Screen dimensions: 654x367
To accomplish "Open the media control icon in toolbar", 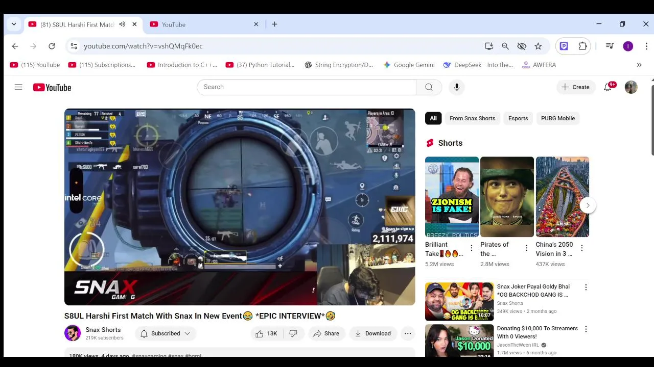I will (x=610, y=46).
